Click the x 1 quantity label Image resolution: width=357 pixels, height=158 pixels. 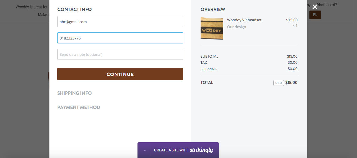pyautogui.click(x=295, y=25)
